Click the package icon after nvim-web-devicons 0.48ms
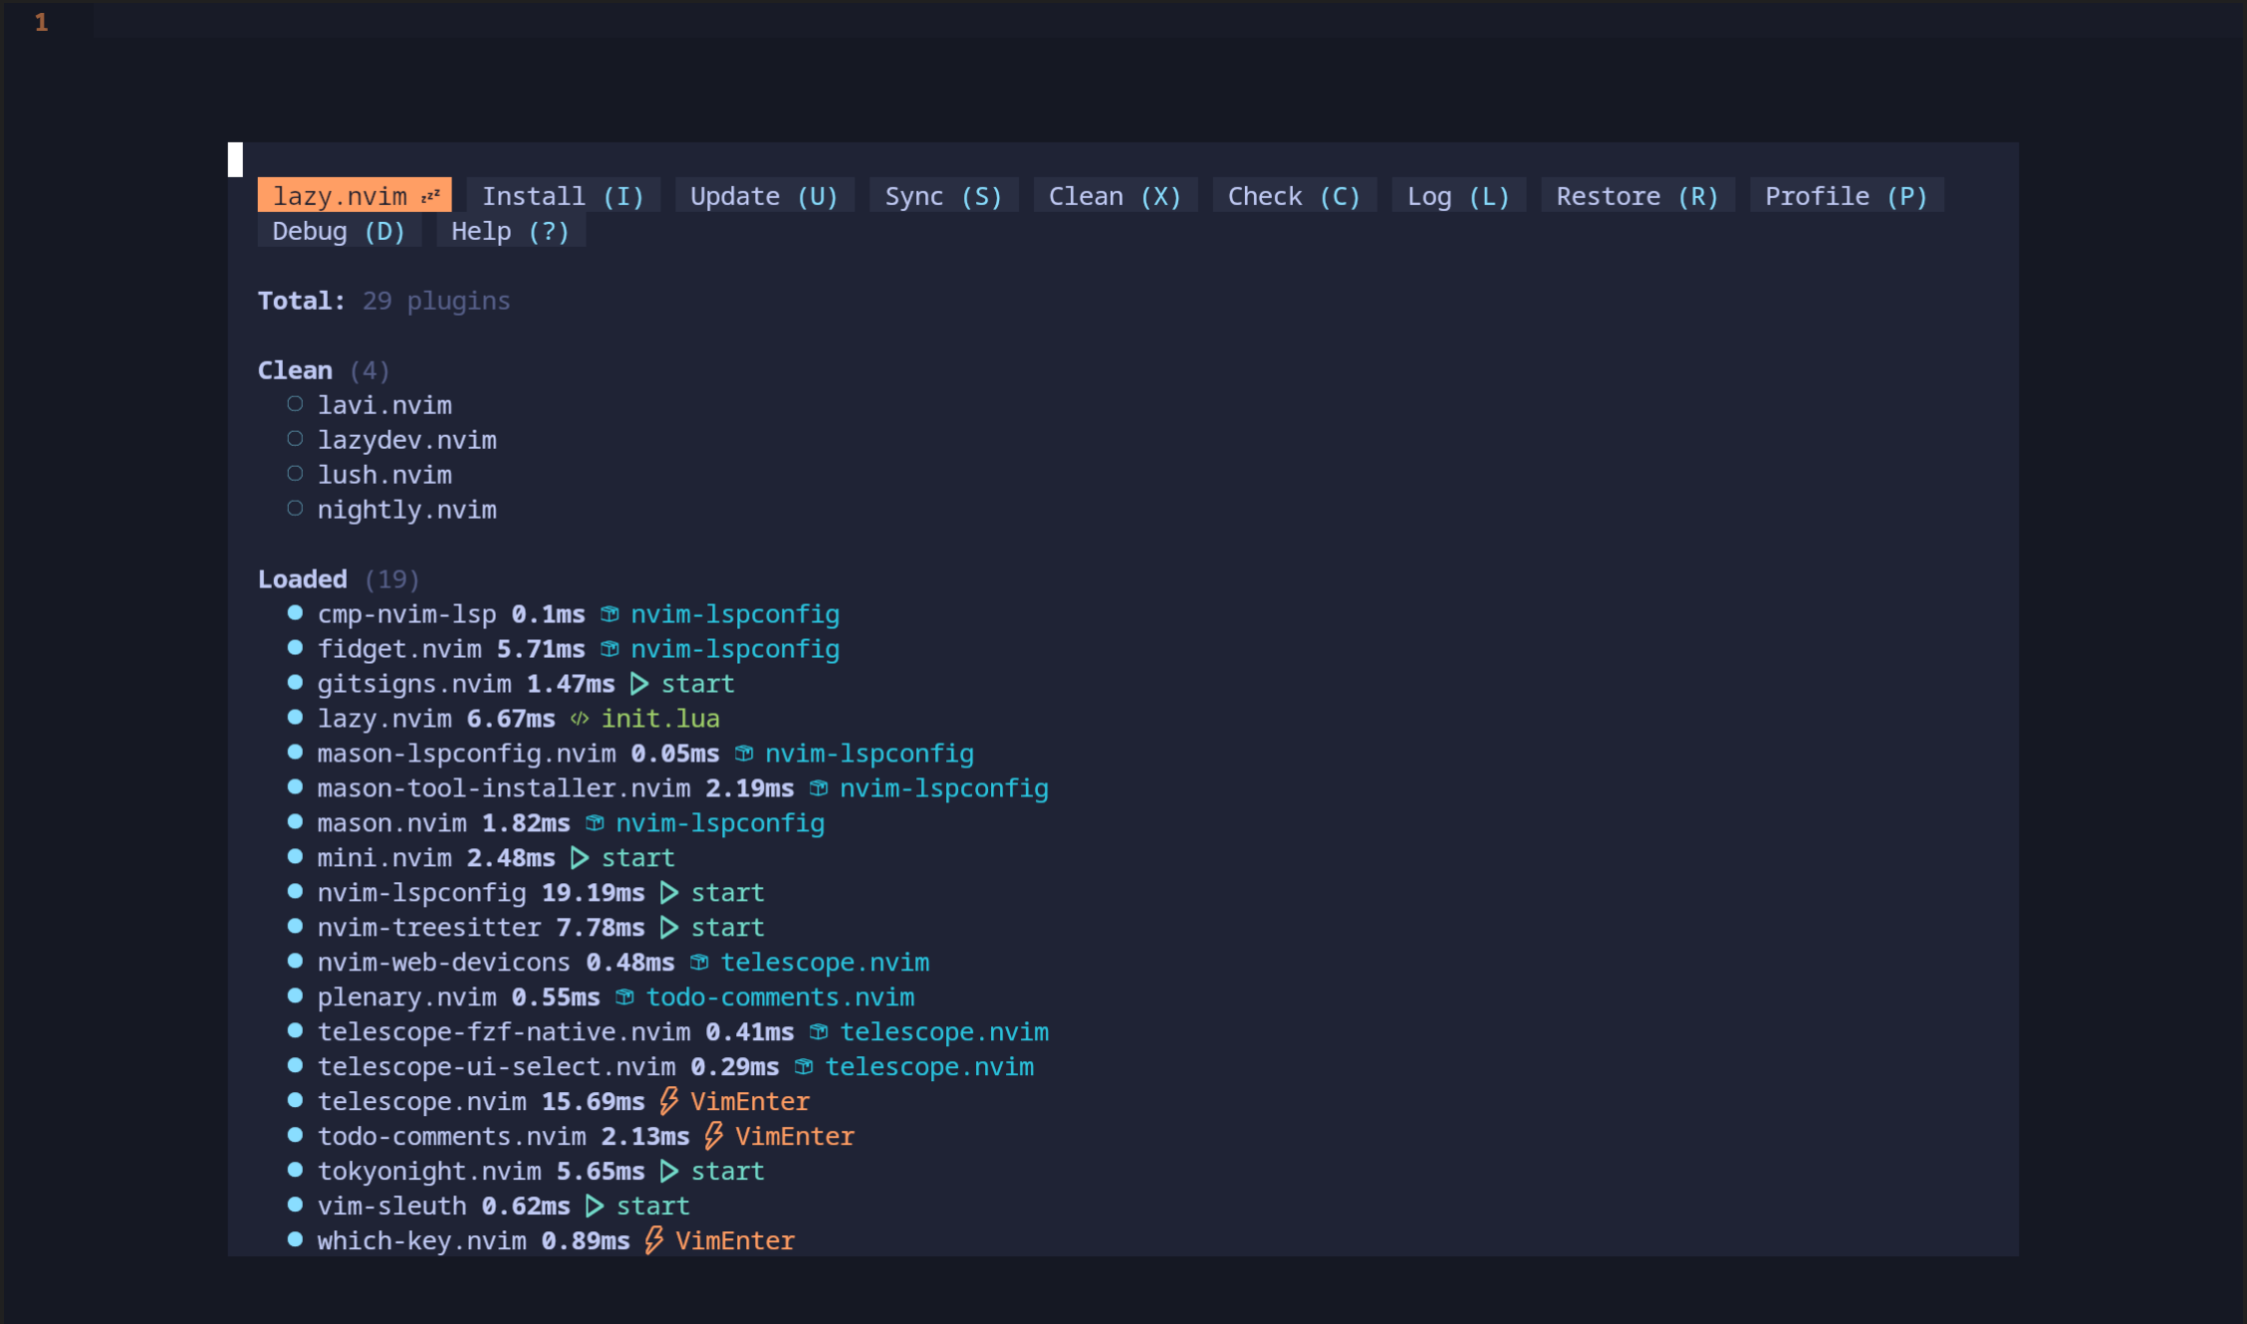 pos(699,963)
